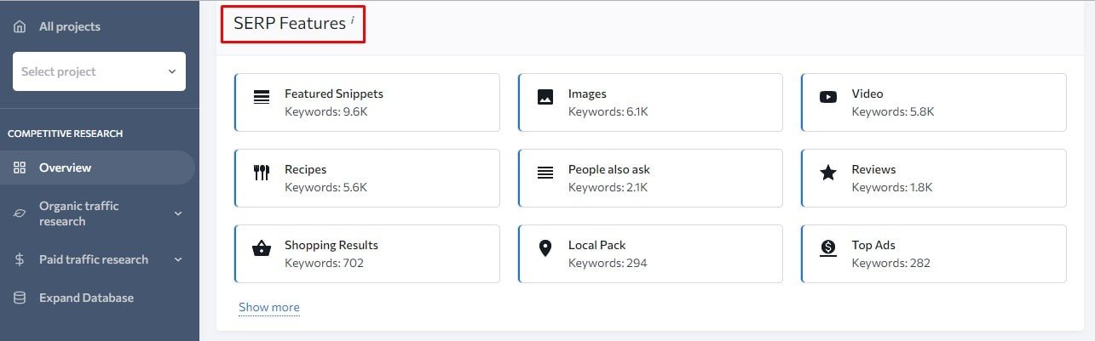This screenshot has width=1095, height=341.
Task: Click the Images picture icon
Action: [x=545, y=97]
